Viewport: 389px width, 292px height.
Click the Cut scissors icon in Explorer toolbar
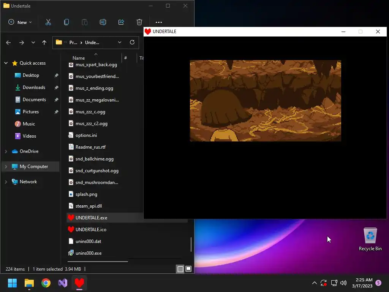pyautogui.click(x=48, y=22)
